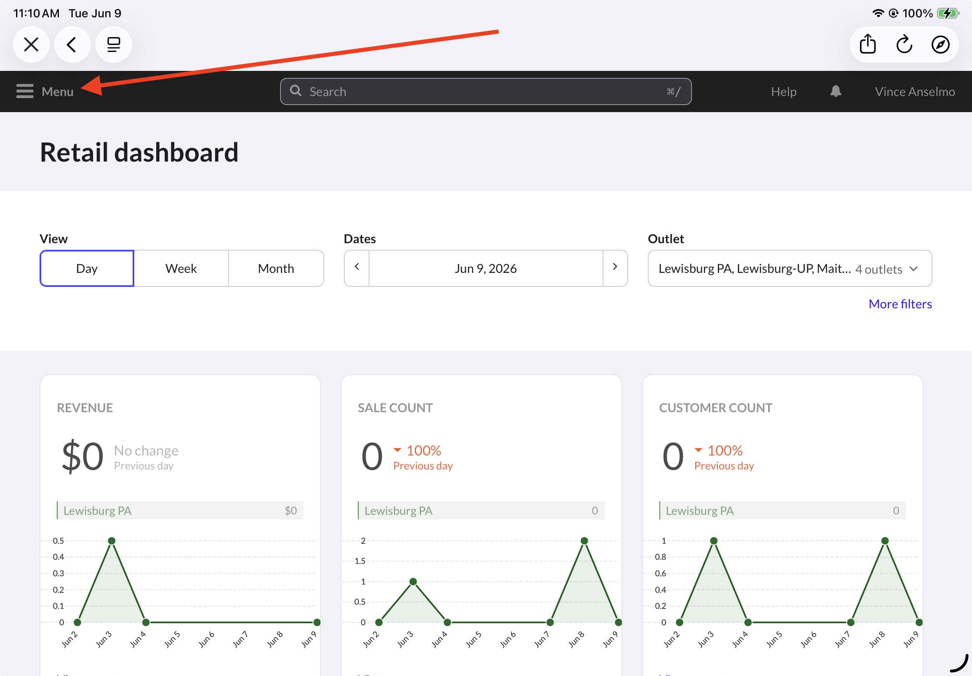972x676 pixels.
Task: Switch to the Month view
Action: coord(276,268)
